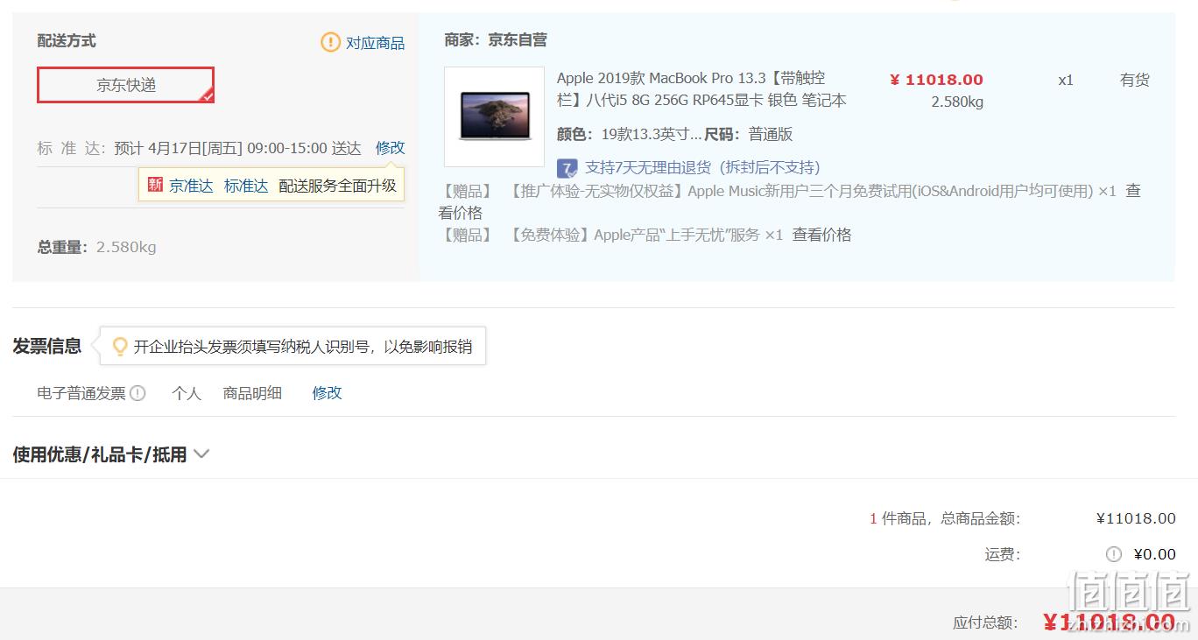Click the 商品明细 invoice content text
The image size is (1198, 640).
point(253,393)
